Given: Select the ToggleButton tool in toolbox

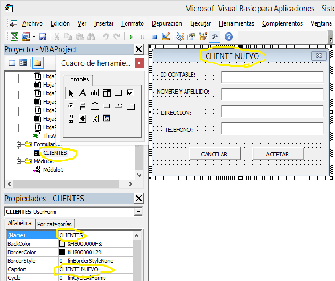Looking at the screenshot, I should (x=83, y=106).
